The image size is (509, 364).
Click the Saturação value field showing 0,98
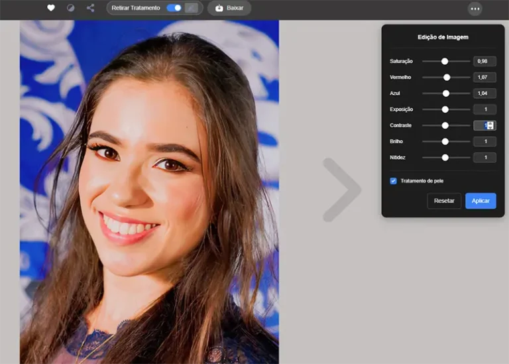[x=484, y=61]
